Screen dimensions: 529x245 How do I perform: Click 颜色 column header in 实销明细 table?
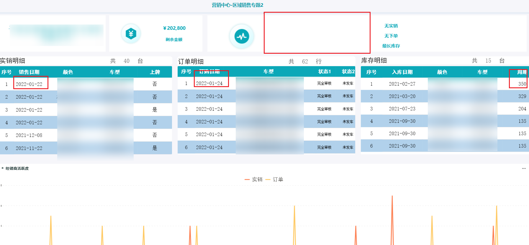[68, 72]
